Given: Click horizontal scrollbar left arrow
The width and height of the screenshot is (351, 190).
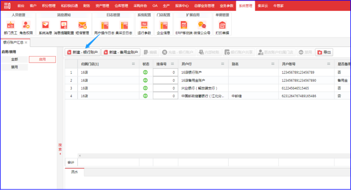Looking at the screenshot, I should 80,155.
